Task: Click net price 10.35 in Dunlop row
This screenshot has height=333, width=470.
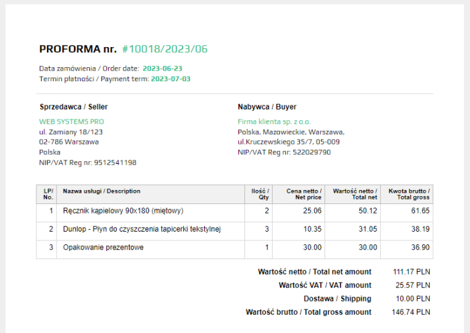Action: 312,230
